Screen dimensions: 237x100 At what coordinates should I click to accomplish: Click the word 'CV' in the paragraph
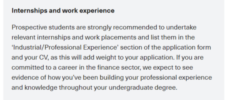[44, 58]
